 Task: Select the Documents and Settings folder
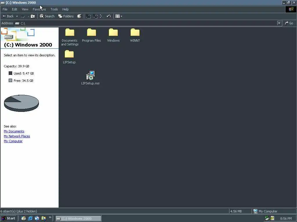(x=70, y=37)
